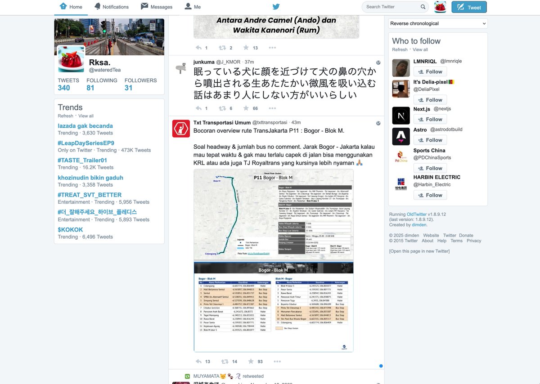Open junkuma profile avatar
540x384 pixels.
[181, 68]
